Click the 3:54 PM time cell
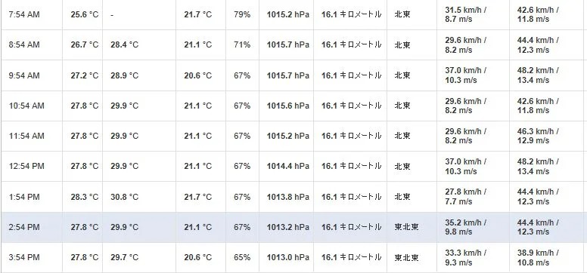 24,258
